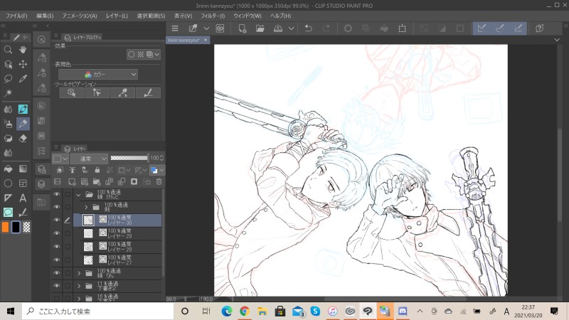
Task: Open the カラー expression color dropdown
Action: tap(98, 75)
